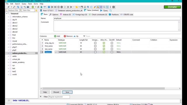Open the refresh icon dropdown arrow
This screenshot has height=105, width=187.
point(36,7)
